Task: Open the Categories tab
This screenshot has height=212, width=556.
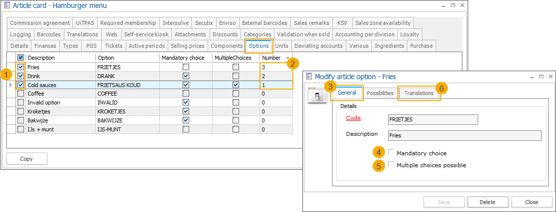Action: [x=258, y=34]
